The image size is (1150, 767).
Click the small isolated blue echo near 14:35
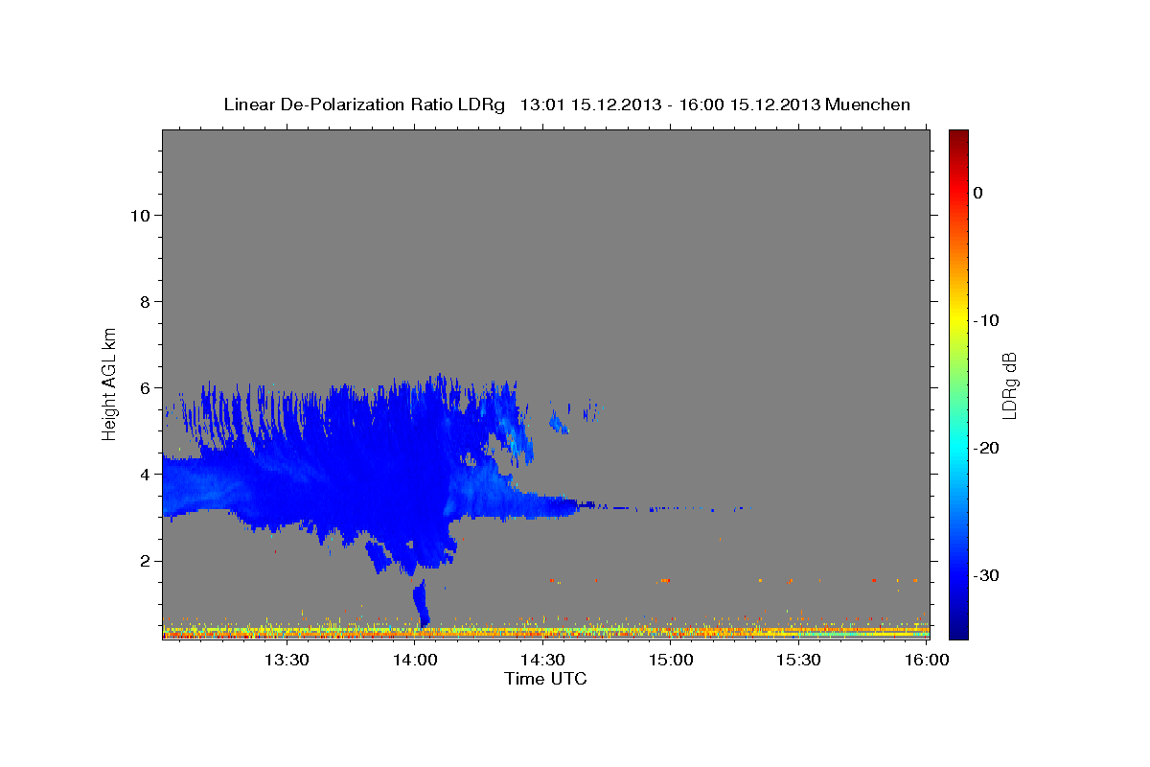click(559, 423)
